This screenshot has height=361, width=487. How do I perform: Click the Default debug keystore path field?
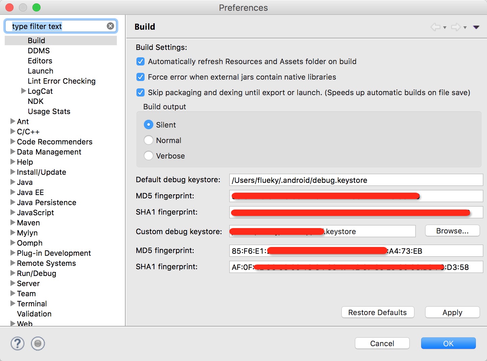tap(356, 180)
